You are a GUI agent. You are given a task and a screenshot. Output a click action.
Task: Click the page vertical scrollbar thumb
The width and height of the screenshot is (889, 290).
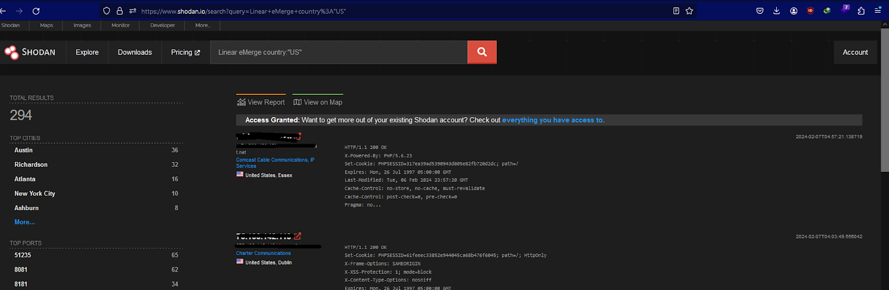pyautogui.click(x=885, y=99)
